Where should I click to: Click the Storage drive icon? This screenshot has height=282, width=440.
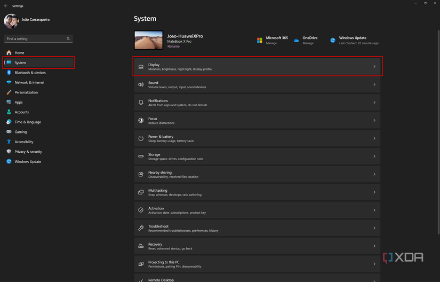(x=141, y=156)
